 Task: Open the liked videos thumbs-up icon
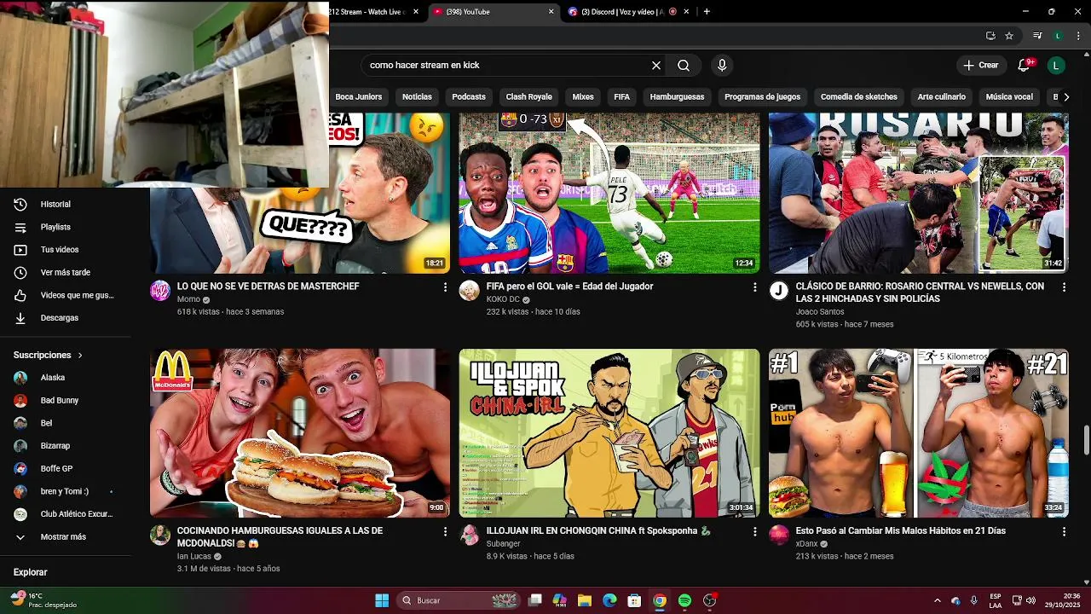click(x=20, y=295)
